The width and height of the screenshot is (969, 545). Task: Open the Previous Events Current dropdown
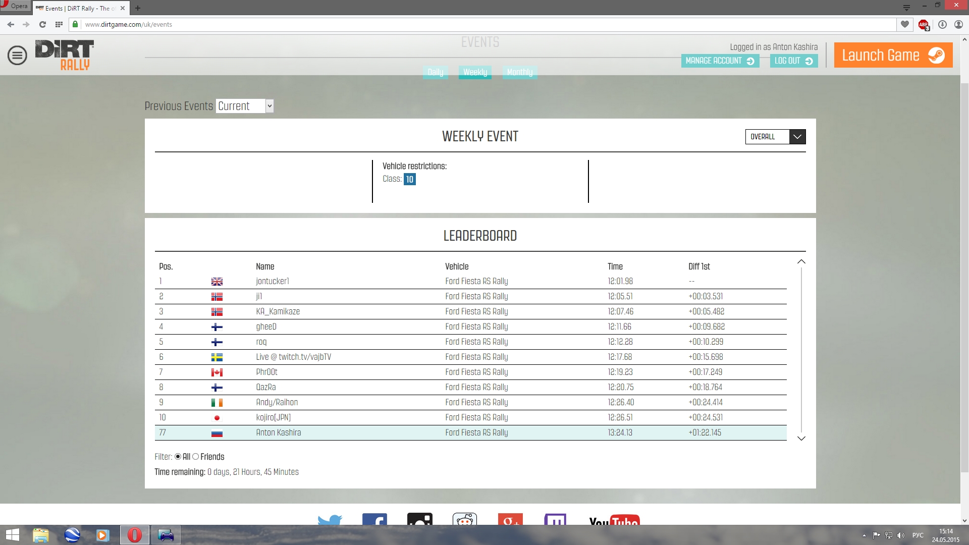[245, 106]
